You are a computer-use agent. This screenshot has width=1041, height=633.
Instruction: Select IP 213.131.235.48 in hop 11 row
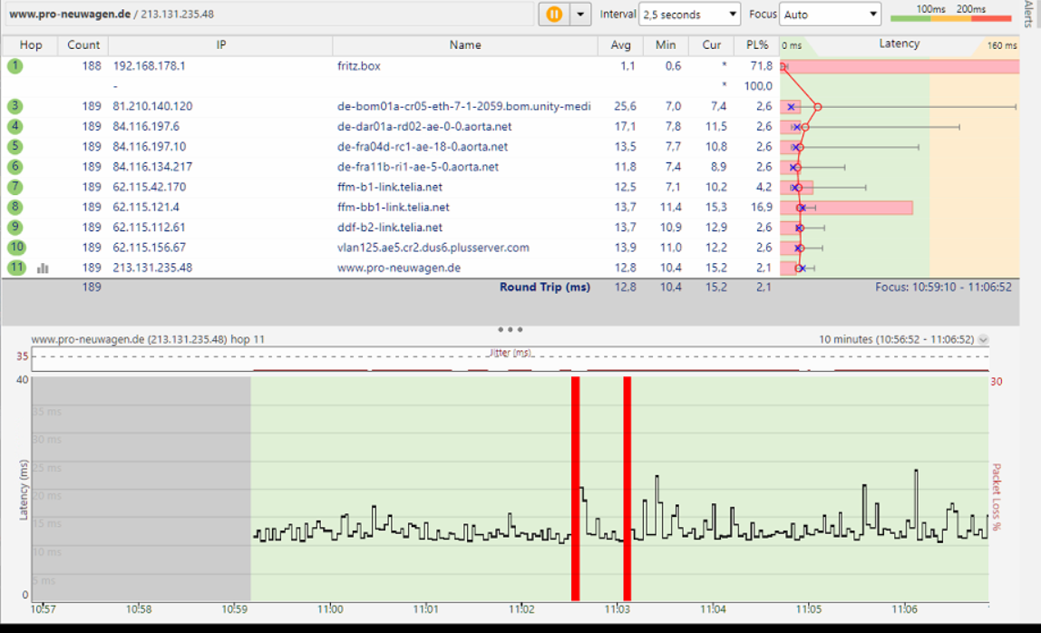click(x=152, y=268)
